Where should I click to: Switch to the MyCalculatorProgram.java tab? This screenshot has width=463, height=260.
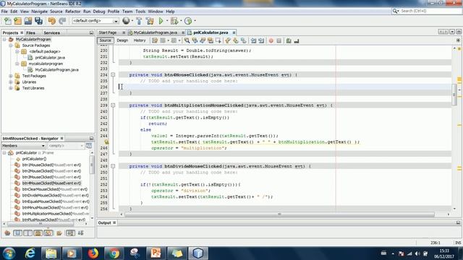(x=156, y=32)
